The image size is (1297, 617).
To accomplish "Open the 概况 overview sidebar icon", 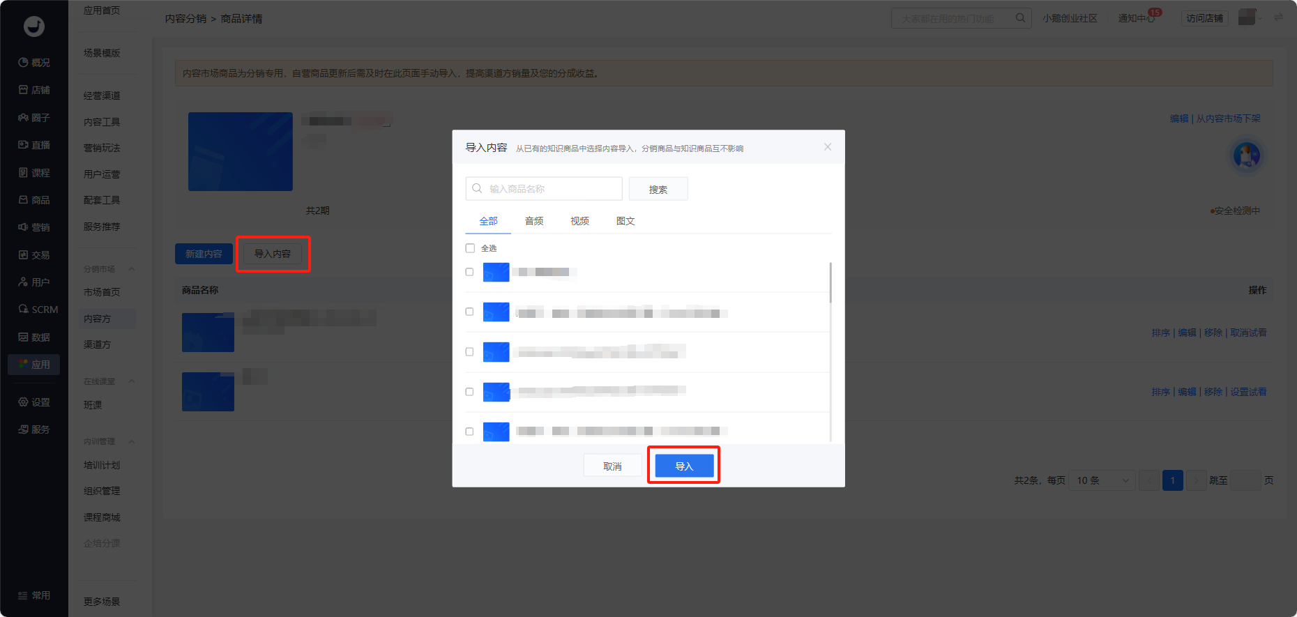I will click(x=23, y=63).
